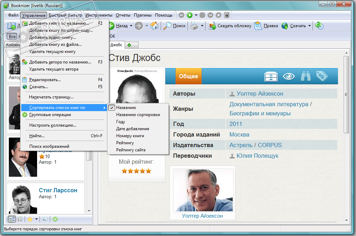Sort the book list by Году

coord(138,122)
